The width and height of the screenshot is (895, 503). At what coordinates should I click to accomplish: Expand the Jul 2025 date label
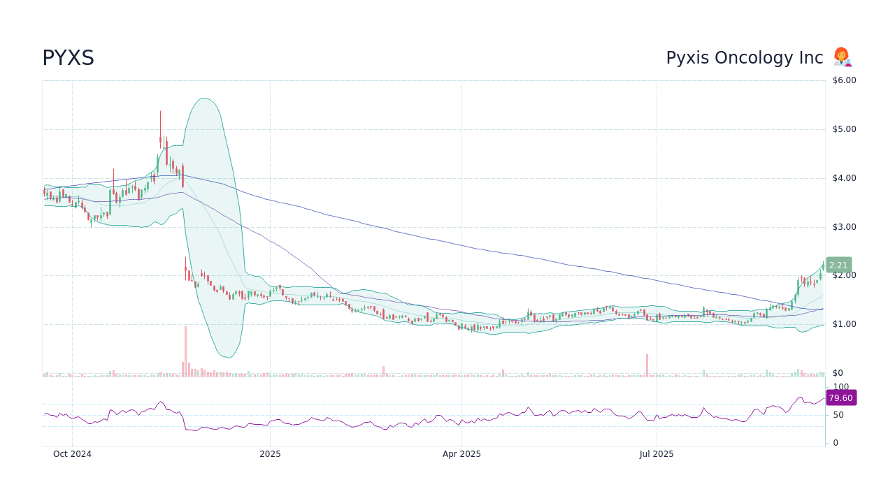click(656, 453)
